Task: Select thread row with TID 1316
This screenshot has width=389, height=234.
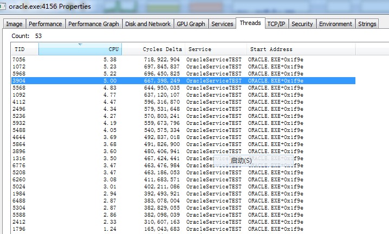Action: click(183, 158)
